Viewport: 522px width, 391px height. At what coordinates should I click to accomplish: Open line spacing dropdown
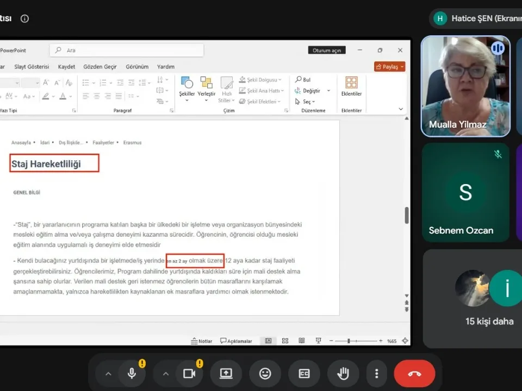(x=145, y=83)
